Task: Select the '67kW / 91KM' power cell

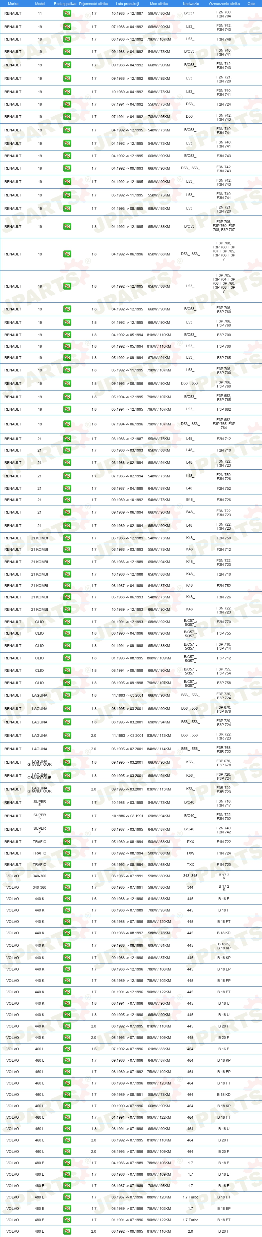Action: point(159,358)
